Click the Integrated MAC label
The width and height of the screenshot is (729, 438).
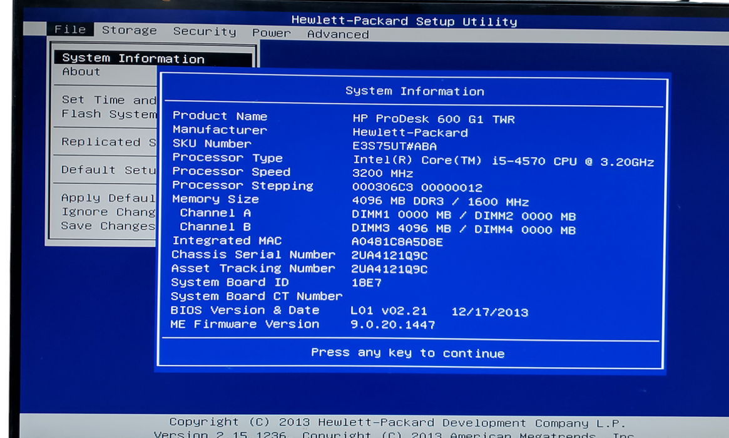pos(227,240)
